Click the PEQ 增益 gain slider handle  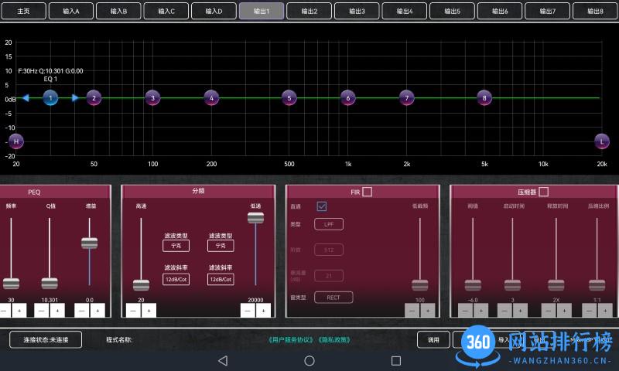tap(89, 243)
